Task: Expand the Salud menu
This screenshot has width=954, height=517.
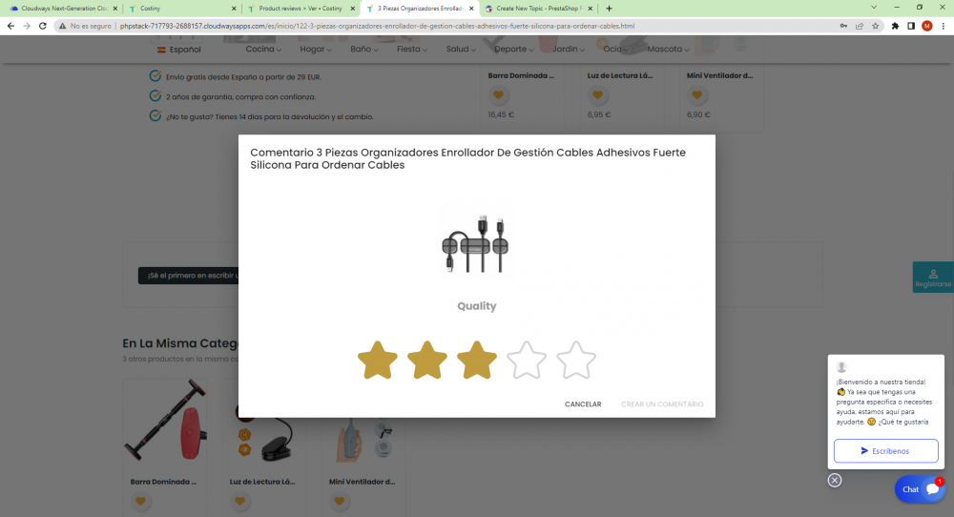Action: pyautogui.click(x=461, y=50)
